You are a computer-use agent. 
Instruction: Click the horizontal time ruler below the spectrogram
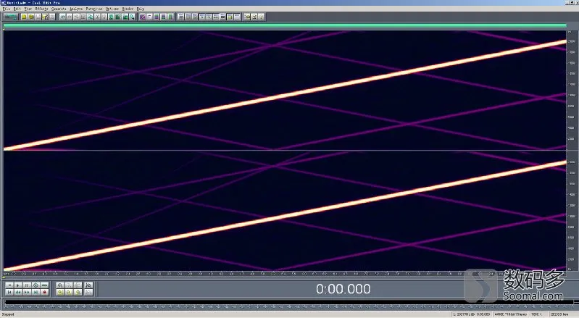[x=284, y=274]
